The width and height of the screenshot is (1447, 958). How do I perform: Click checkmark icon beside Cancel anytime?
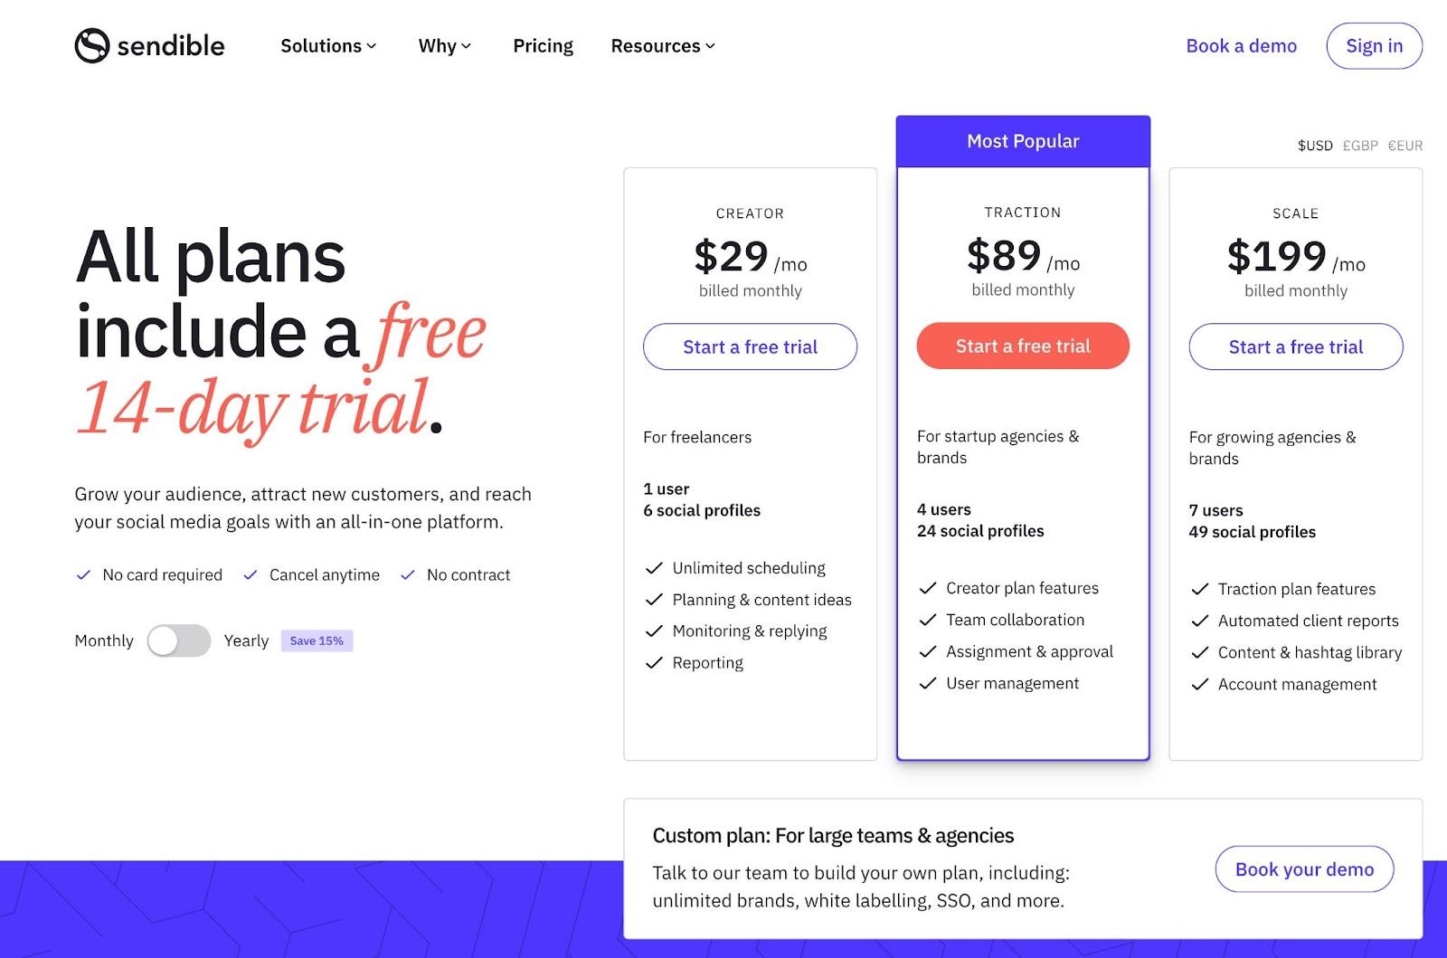(x=251, y=575)
